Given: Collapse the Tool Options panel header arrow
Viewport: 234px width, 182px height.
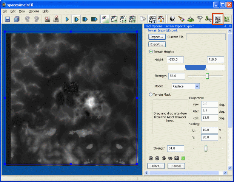Looking at the screenshot, I should pyautogui.click(x=225, y=26).
